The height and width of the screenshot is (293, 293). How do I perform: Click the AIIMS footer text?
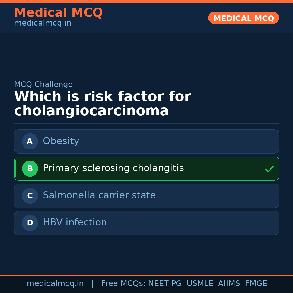point(229,284)
